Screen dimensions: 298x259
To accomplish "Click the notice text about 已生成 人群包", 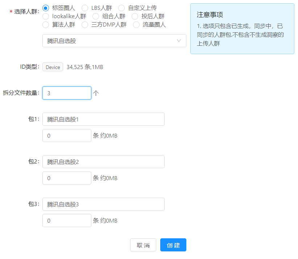I will 240,35.
